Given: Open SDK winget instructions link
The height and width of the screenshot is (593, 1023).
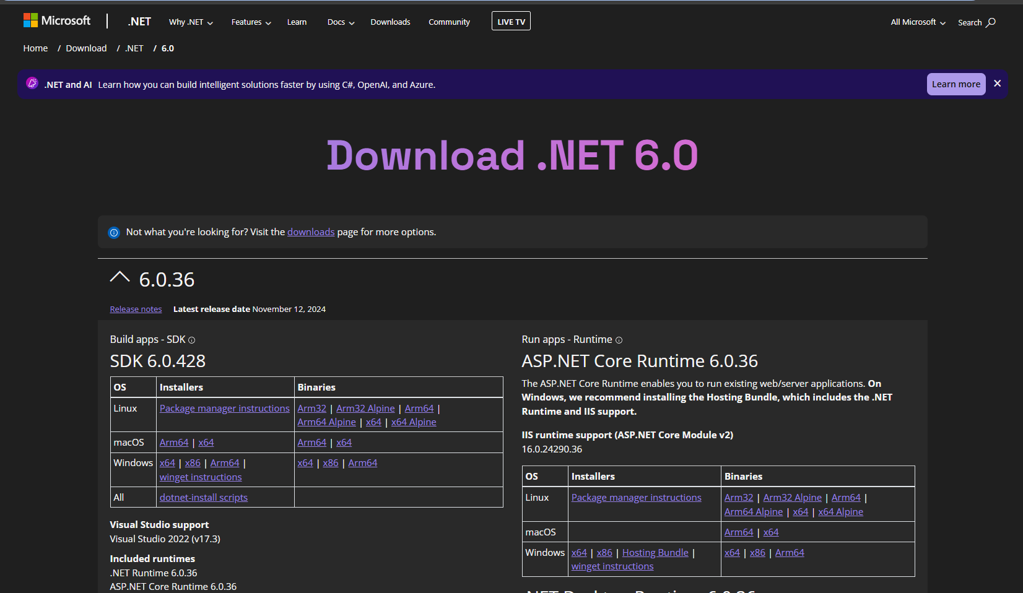Looking at the screenshot, I should click(x=201, y=477).
